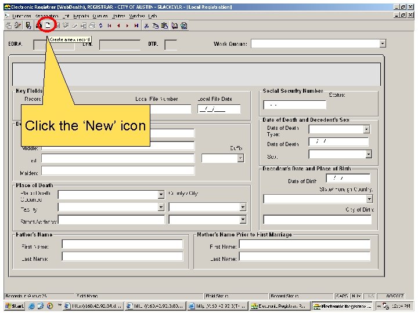This screenshot has width=418, height=313.
Task: Open the Edit menu
Action: [x=66, y=16]
